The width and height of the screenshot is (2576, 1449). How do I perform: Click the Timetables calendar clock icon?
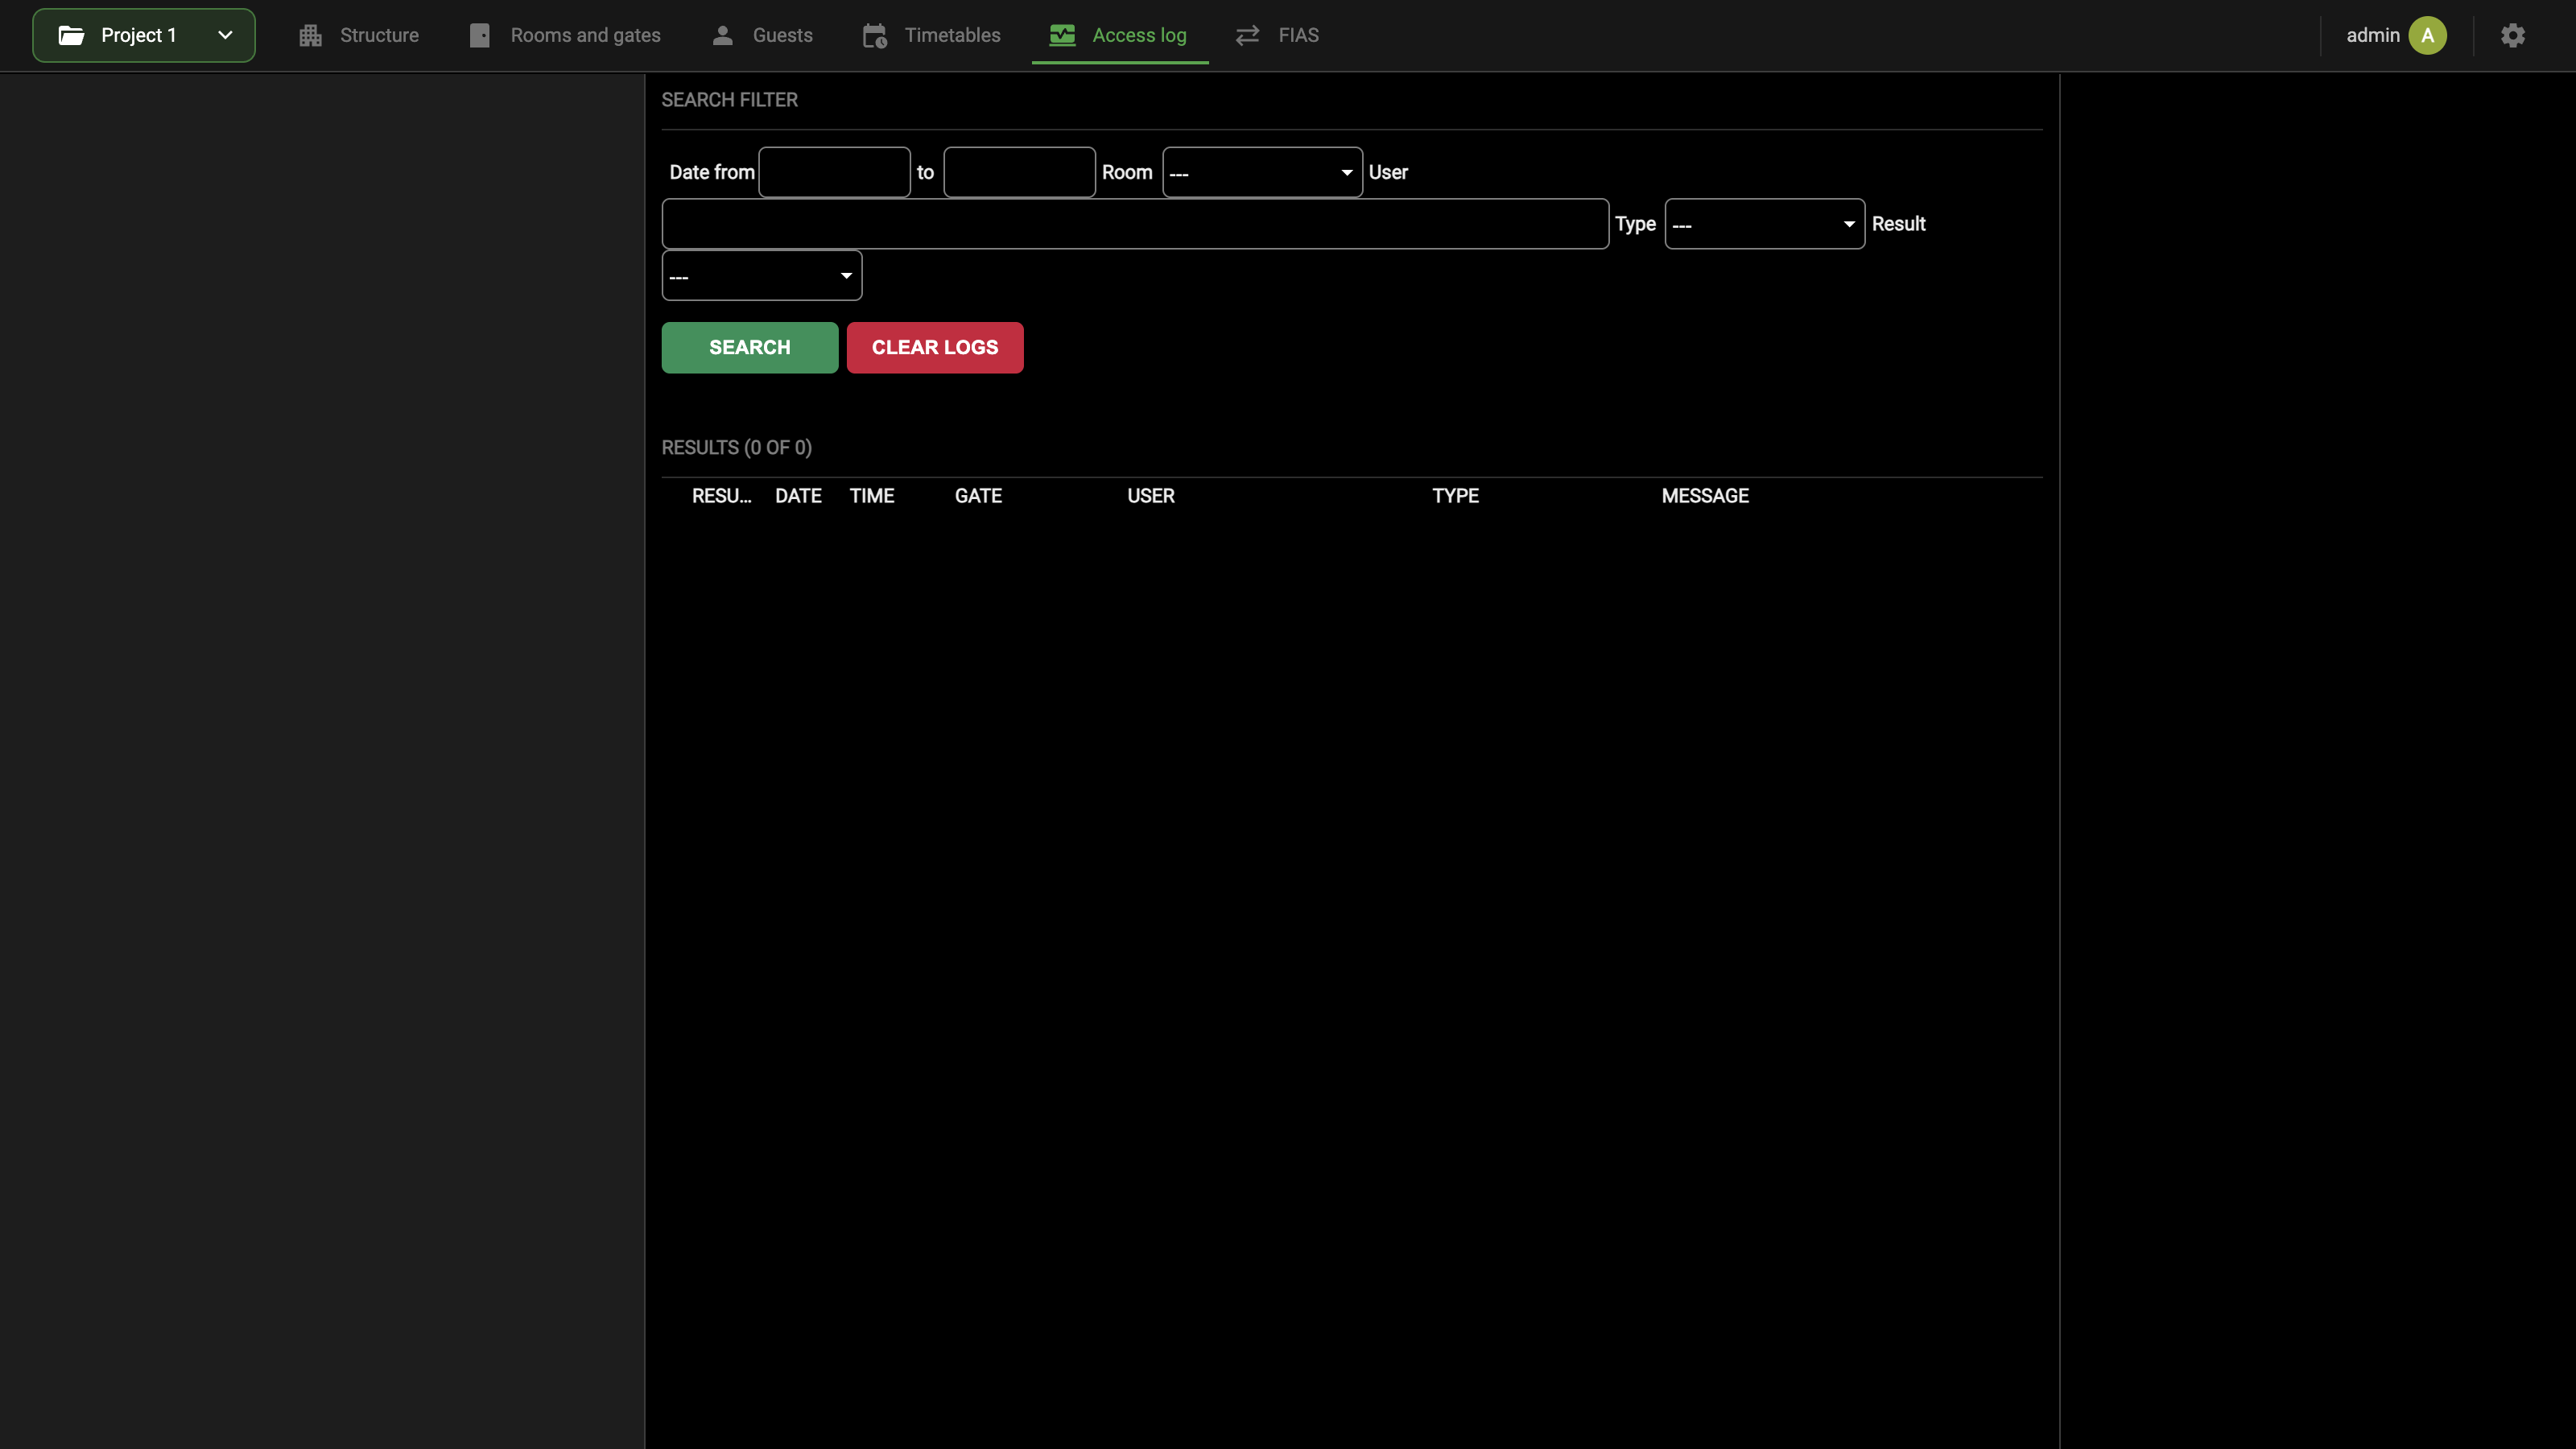click(x=875, y=36)
